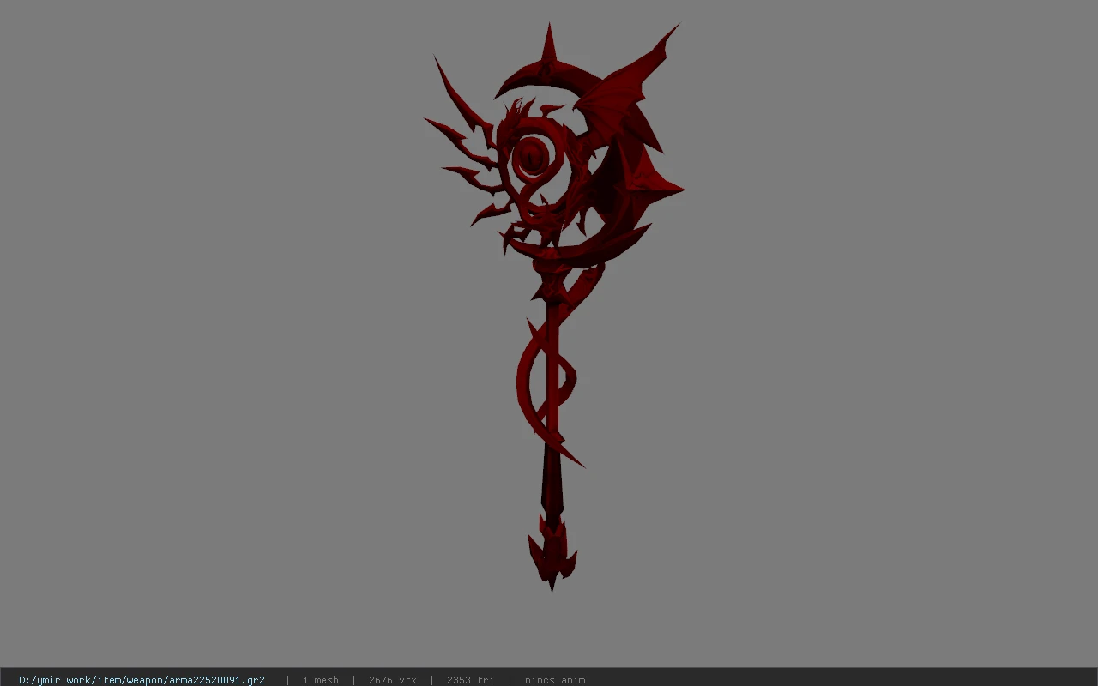Screen dimensions: 1098x686
Task: Click the empty gray viewport background
Action: coord(214,343)
